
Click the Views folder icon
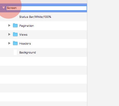coord(15,34)
